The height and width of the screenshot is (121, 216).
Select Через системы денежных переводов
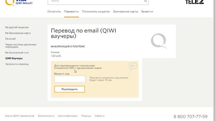tap(21, 46)
